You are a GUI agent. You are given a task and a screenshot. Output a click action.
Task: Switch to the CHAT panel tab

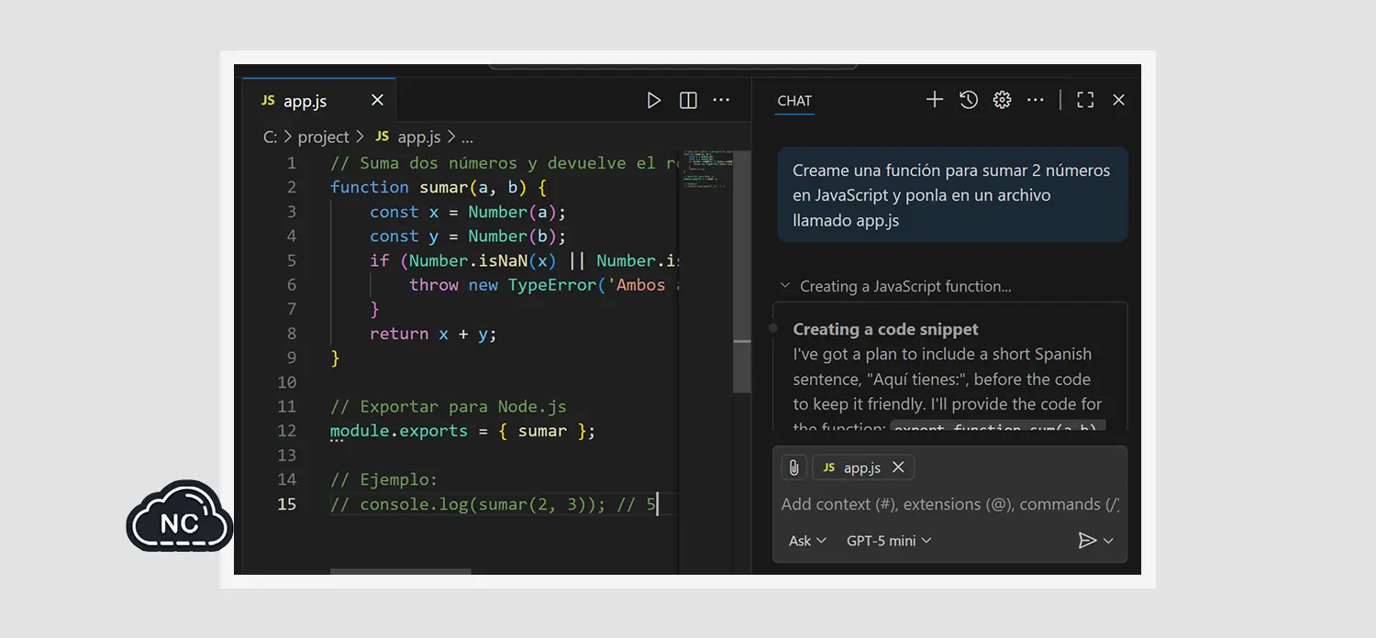[x=794, y=101]
